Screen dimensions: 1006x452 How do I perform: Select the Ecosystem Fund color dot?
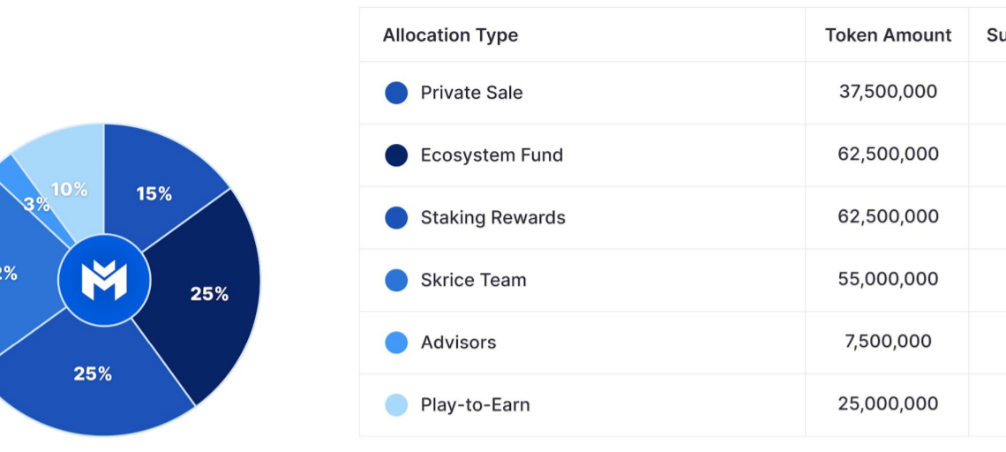pos(396,154)
